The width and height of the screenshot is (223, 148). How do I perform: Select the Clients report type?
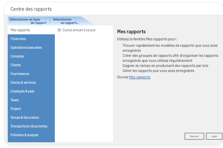tap(31, 65)
